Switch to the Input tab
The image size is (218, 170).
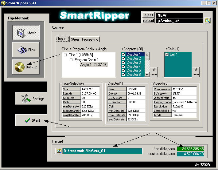pyautogui.click(x=63, y=39)
